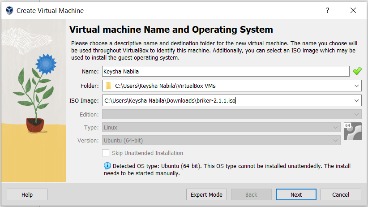Expand the Version dropdown showing Ubuntu (64-bit)
The image size is (368, 207).
(335, 141)
